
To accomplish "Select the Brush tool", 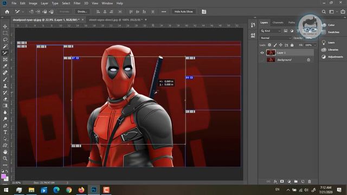I will point(5,79).
